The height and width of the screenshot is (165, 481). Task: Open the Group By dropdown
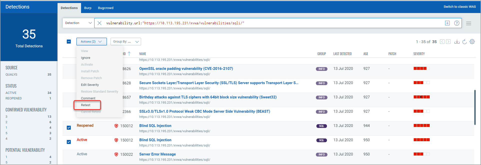pos(126,42)
